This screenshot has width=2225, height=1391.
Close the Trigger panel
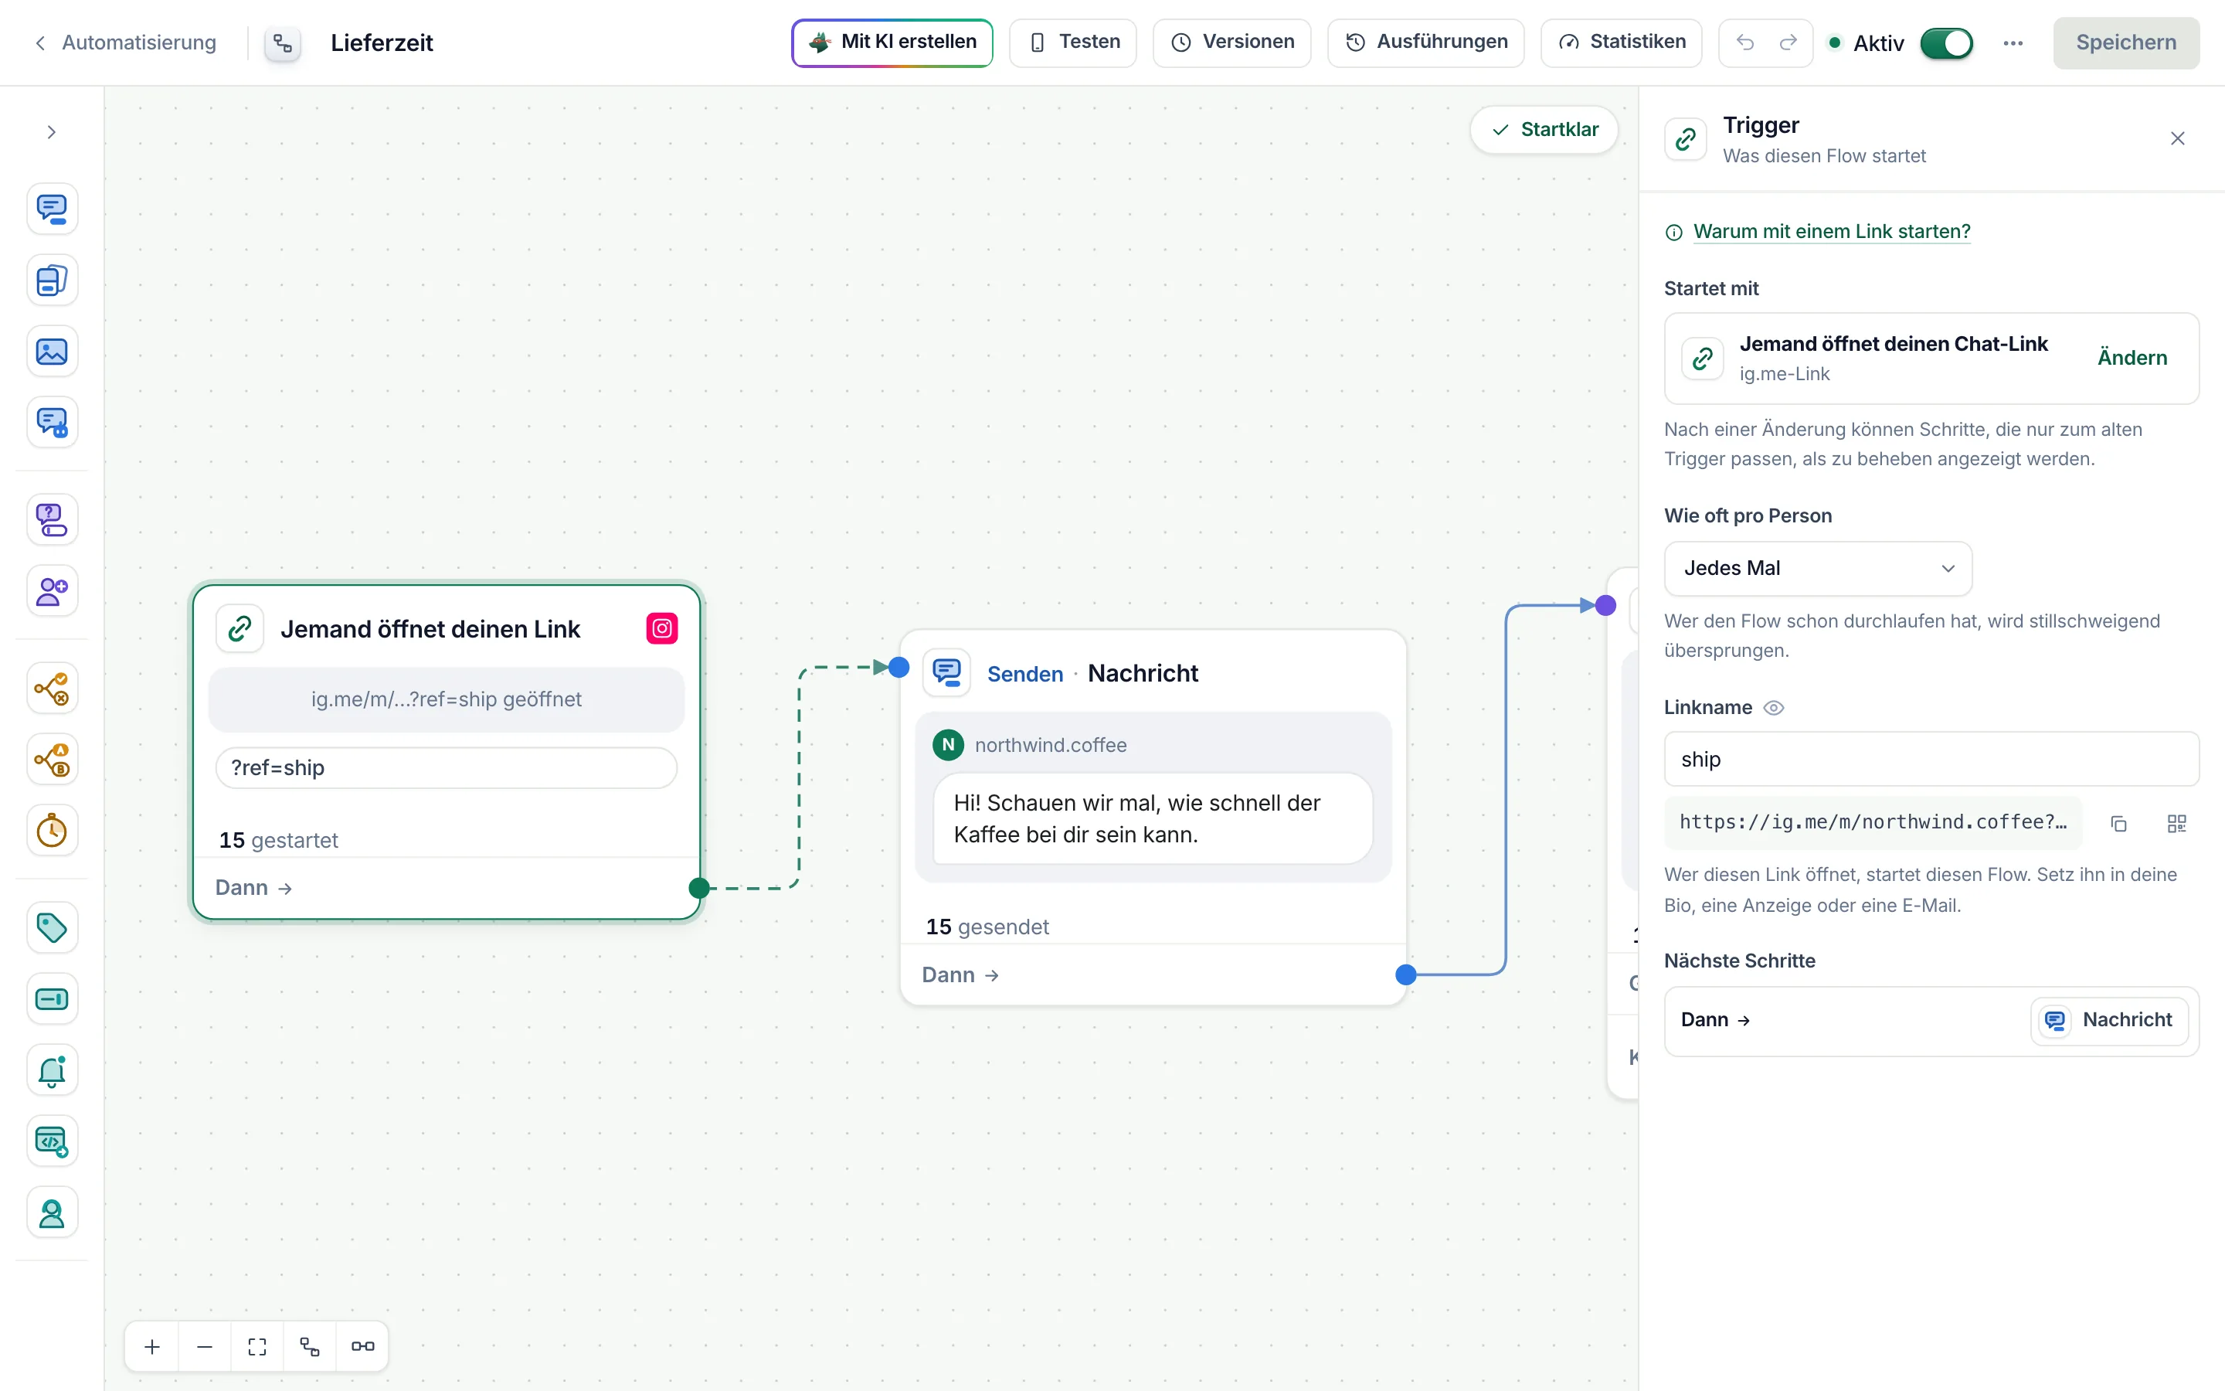2177,139
